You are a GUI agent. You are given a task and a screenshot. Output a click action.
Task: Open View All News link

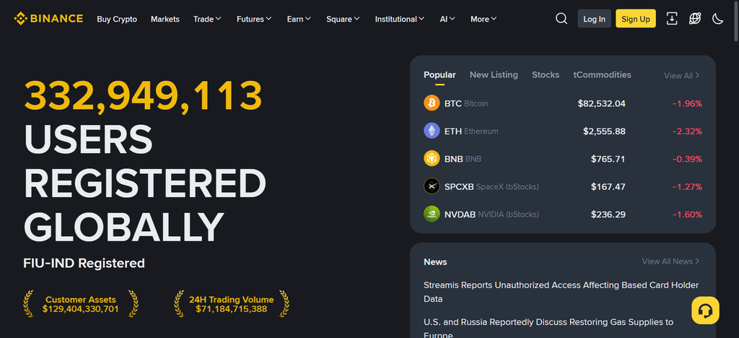pos(670,261)
